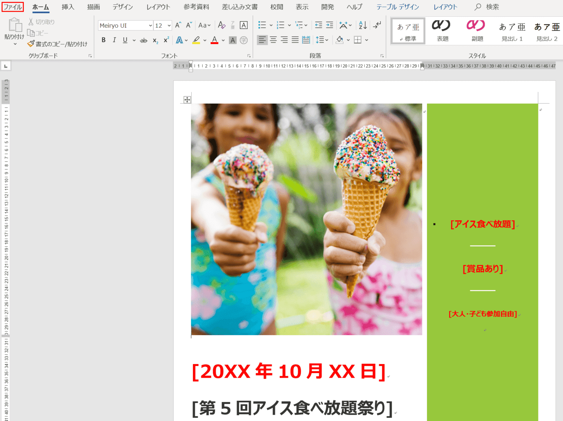
Task: Click the bullet list icon
Action: click(x=262, y=25)
